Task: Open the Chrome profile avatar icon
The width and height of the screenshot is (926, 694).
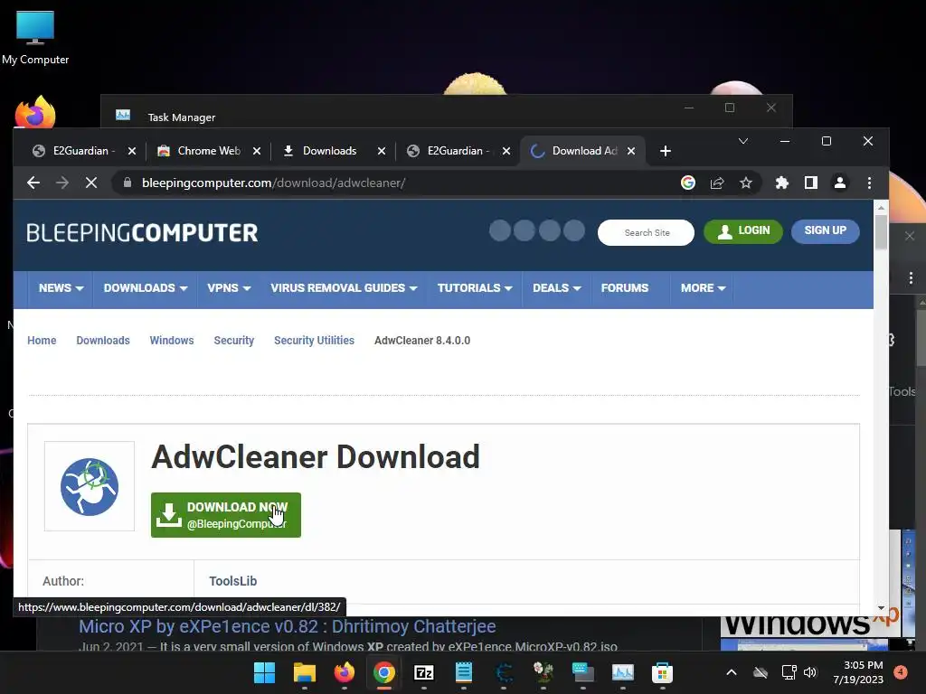Action: point(840,183)
